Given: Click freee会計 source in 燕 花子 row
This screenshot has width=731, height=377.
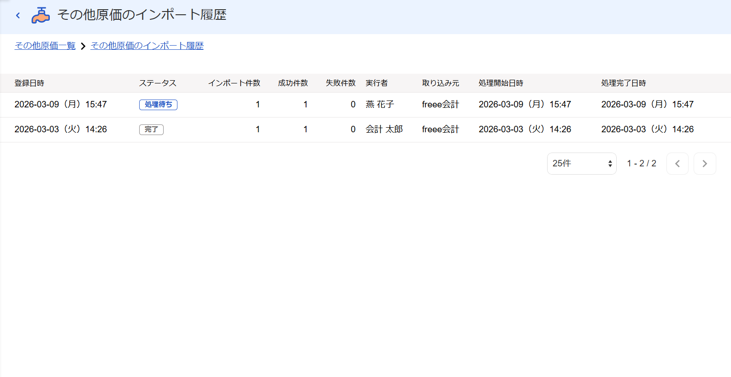Looking at the screenshot, I should click(x=441, y=105).
